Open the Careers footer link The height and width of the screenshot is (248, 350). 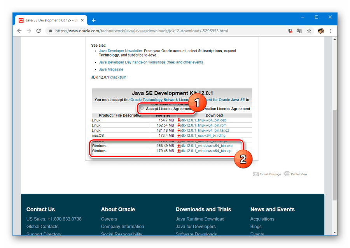109,219
